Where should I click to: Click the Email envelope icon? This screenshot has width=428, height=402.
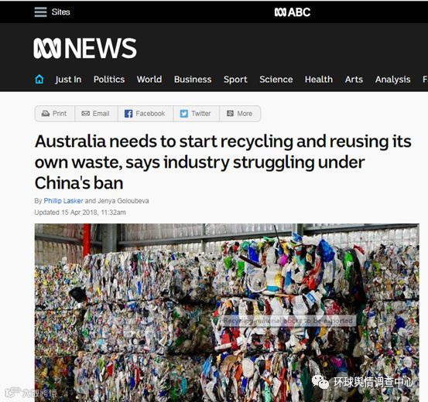tap(85, 114)
